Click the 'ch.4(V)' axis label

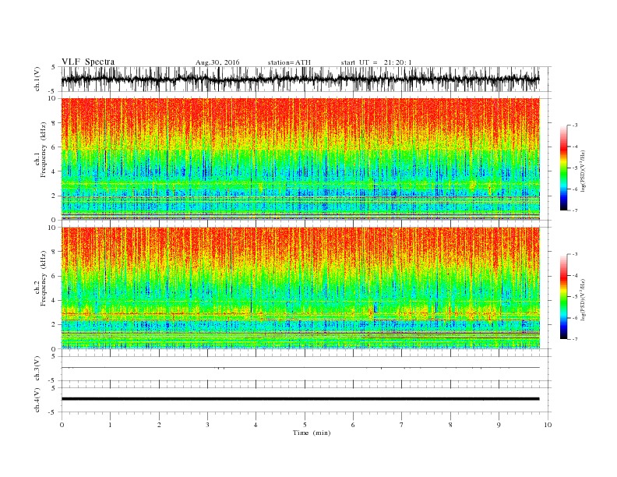[37, 400]
